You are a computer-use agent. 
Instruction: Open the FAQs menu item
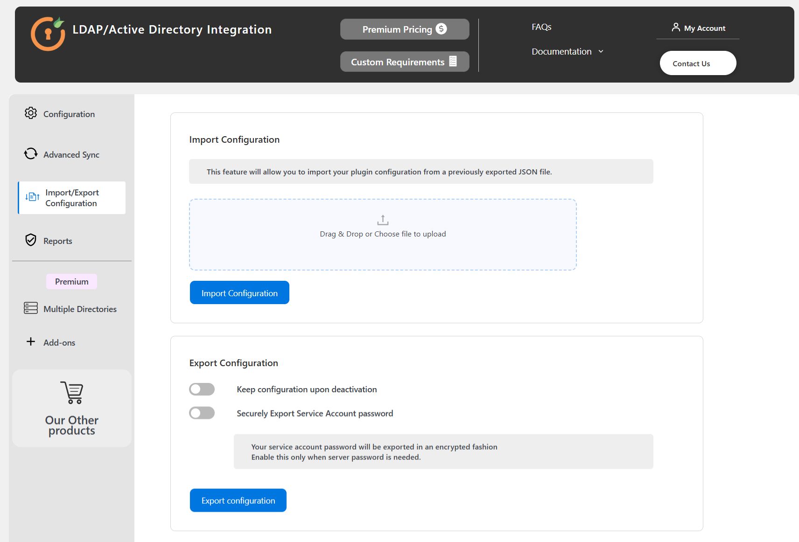(541, 27)
